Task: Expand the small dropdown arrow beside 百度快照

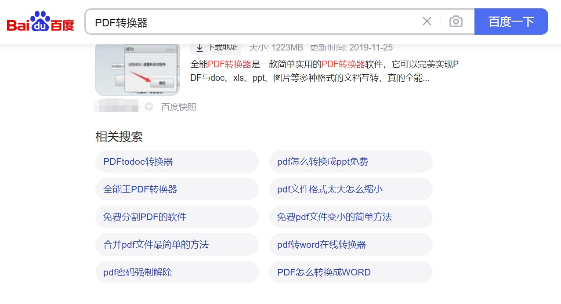Action: coord(149,107)
